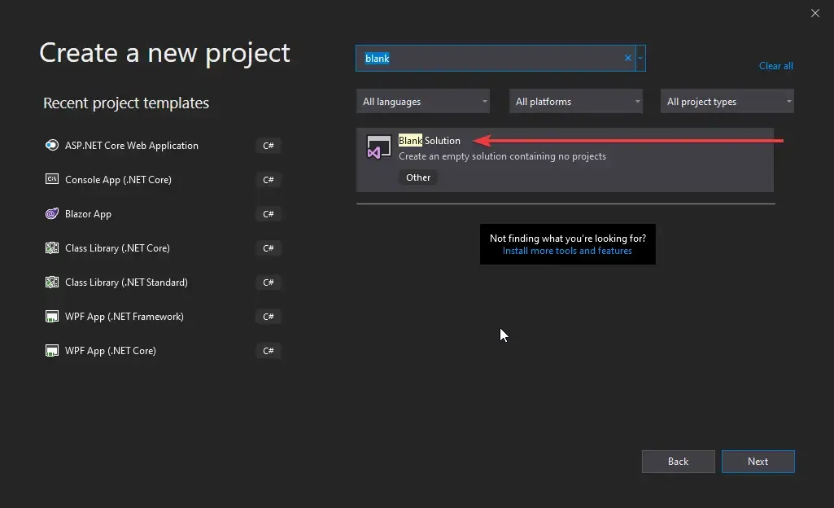Open the All platforms dropdown

point(575,101)
